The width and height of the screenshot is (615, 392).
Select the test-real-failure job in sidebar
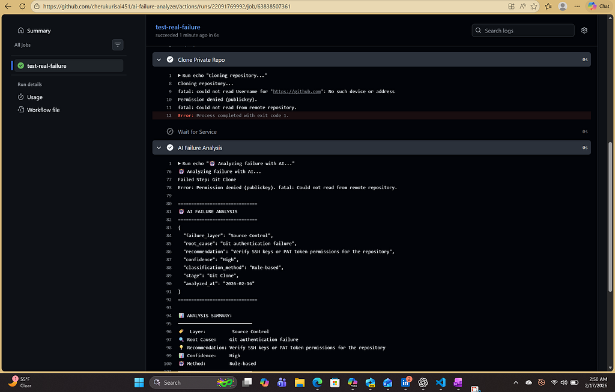(x=68, y=66)
